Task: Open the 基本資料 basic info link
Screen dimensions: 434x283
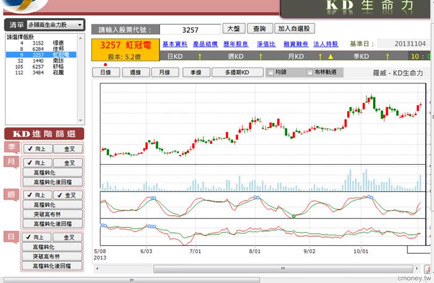Action: tap(175, 44)
